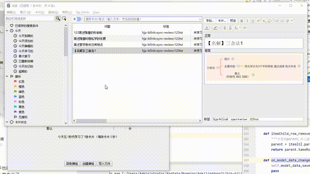Activate the sidebar selection tool icon
Screen dimensions: 310x174
click(x=64, y=18)
